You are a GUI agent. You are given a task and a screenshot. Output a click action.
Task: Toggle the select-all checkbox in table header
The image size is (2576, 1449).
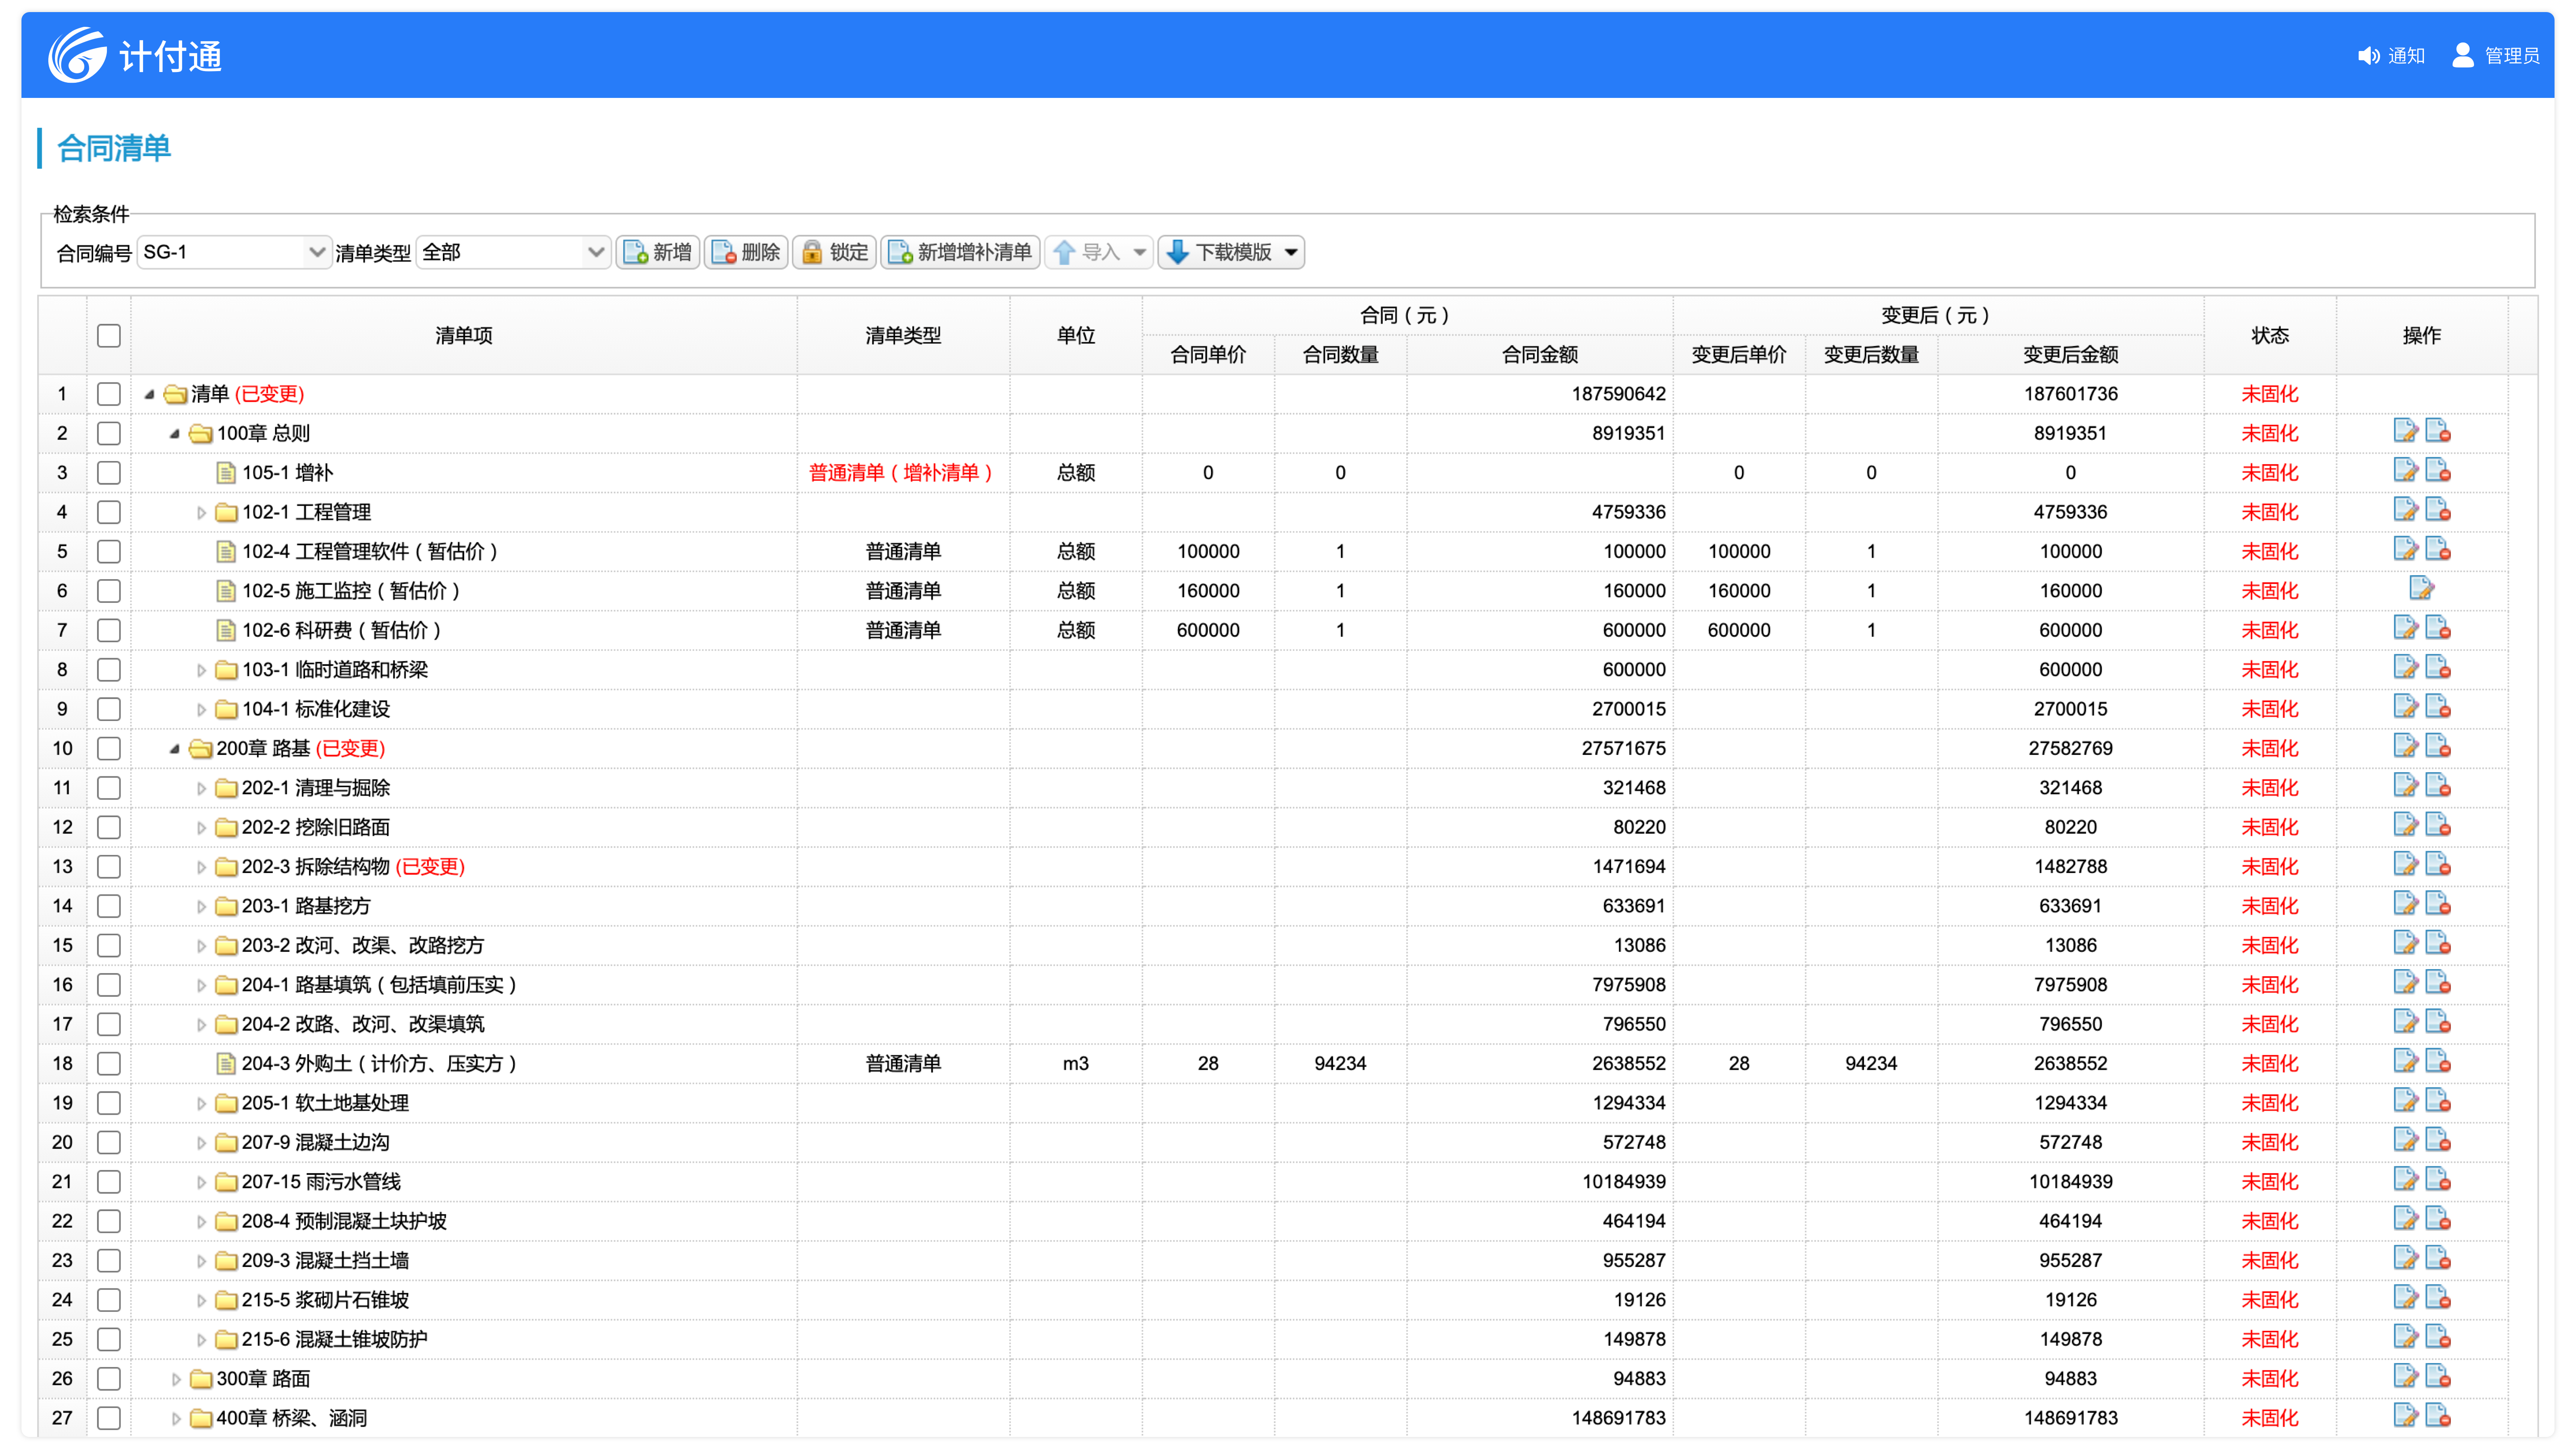[x=109, y=336]
